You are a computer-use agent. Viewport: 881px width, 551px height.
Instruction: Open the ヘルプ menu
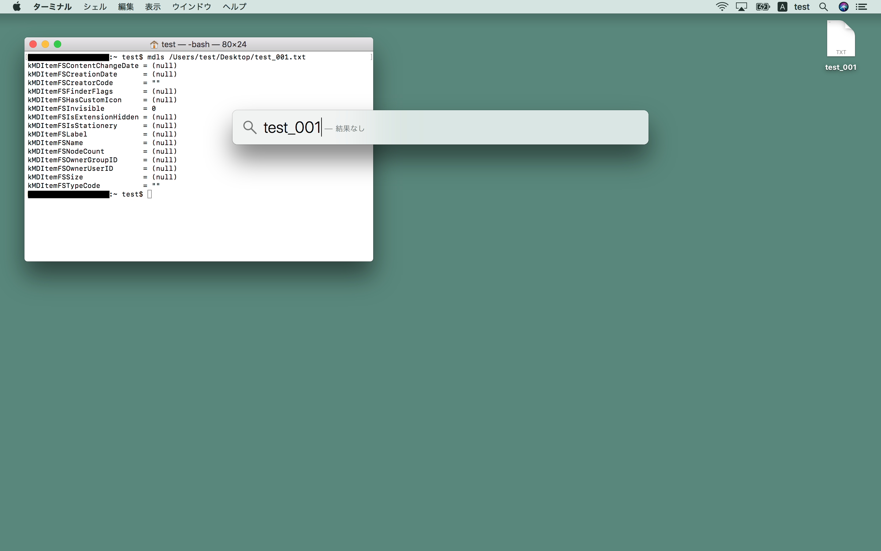234,6
